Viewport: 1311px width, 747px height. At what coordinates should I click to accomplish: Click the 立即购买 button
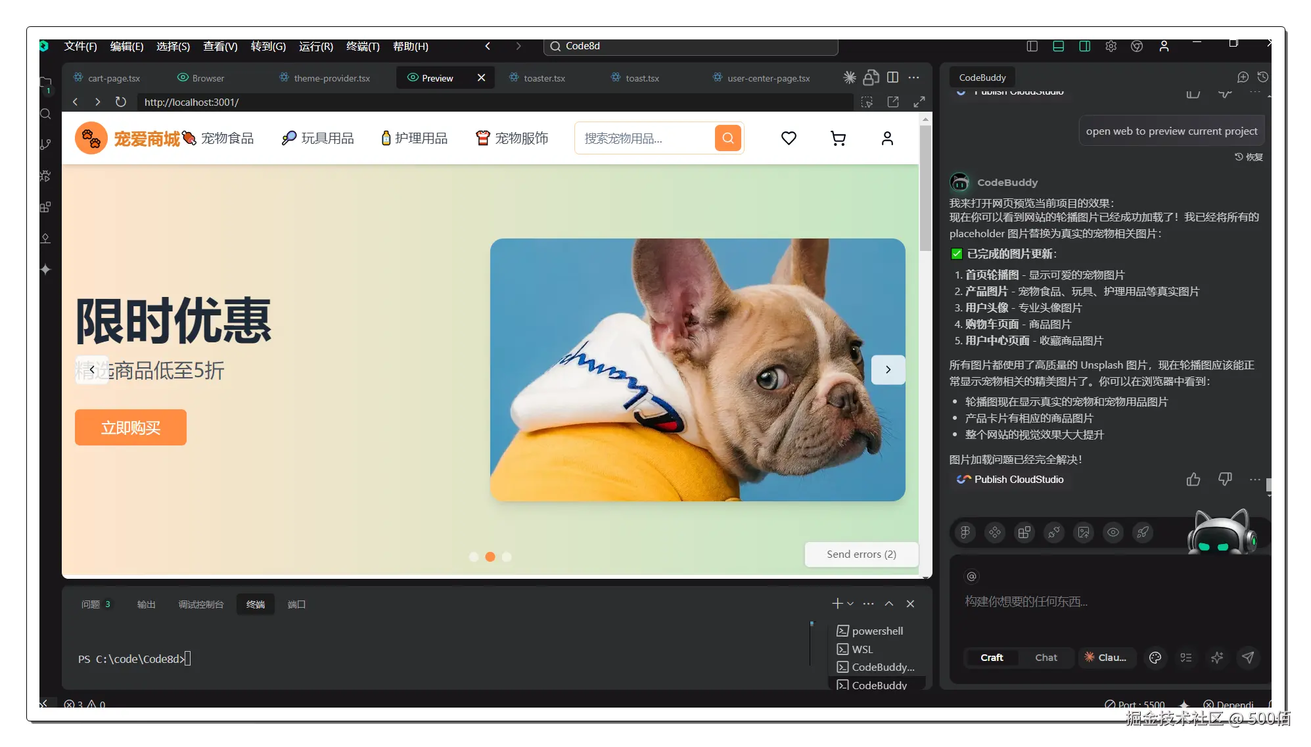(x=131, y=428)
